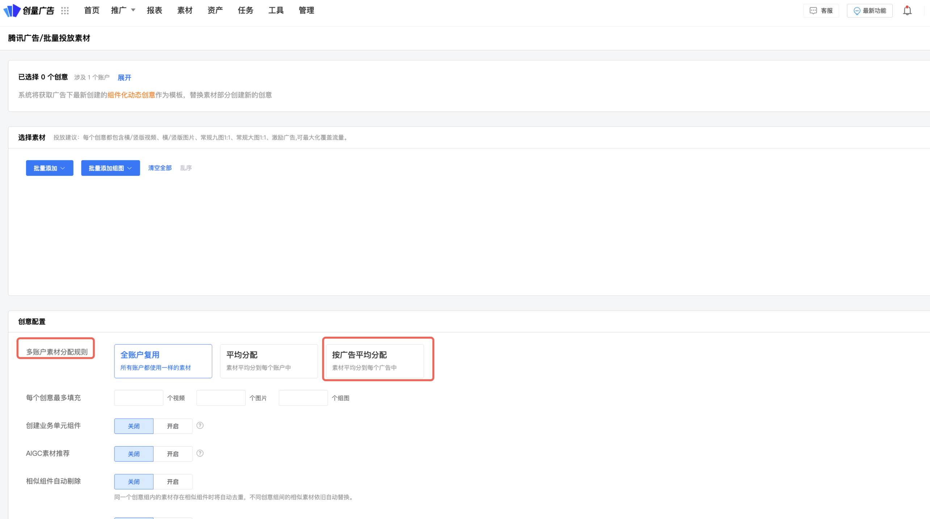
Task: Open 素材 menu
Action: [185, 11]
